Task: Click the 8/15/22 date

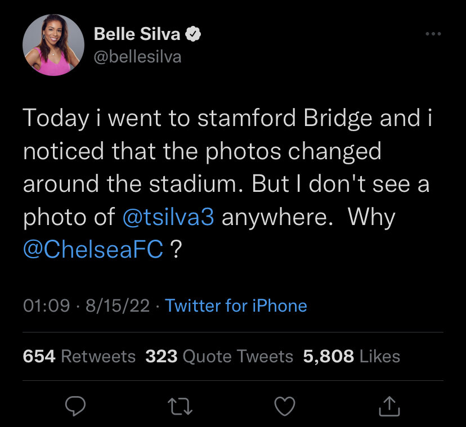Action: point(118,305)
